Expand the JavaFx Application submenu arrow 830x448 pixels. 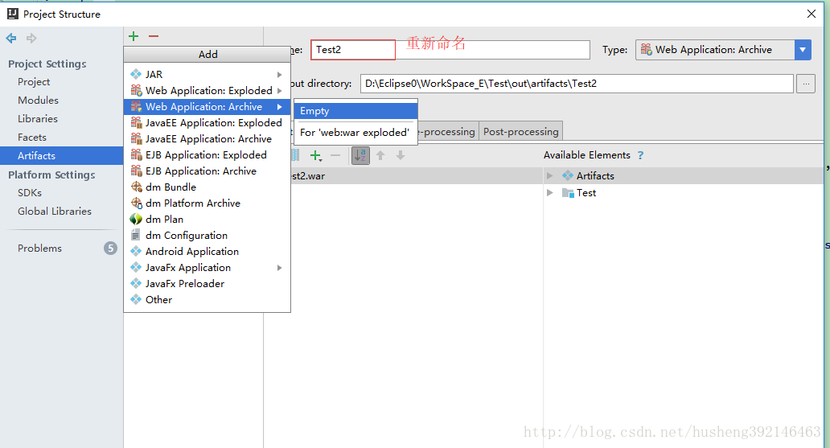point(280,268)
